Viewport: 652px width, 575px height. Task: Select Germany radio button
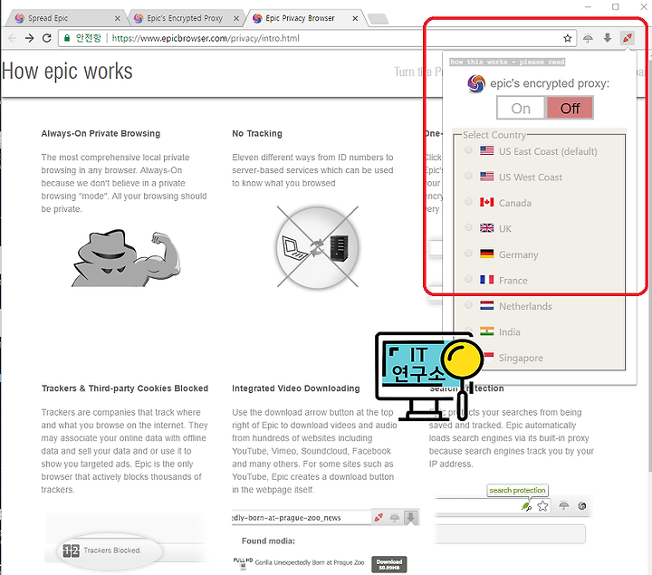[x=469, y=253]
